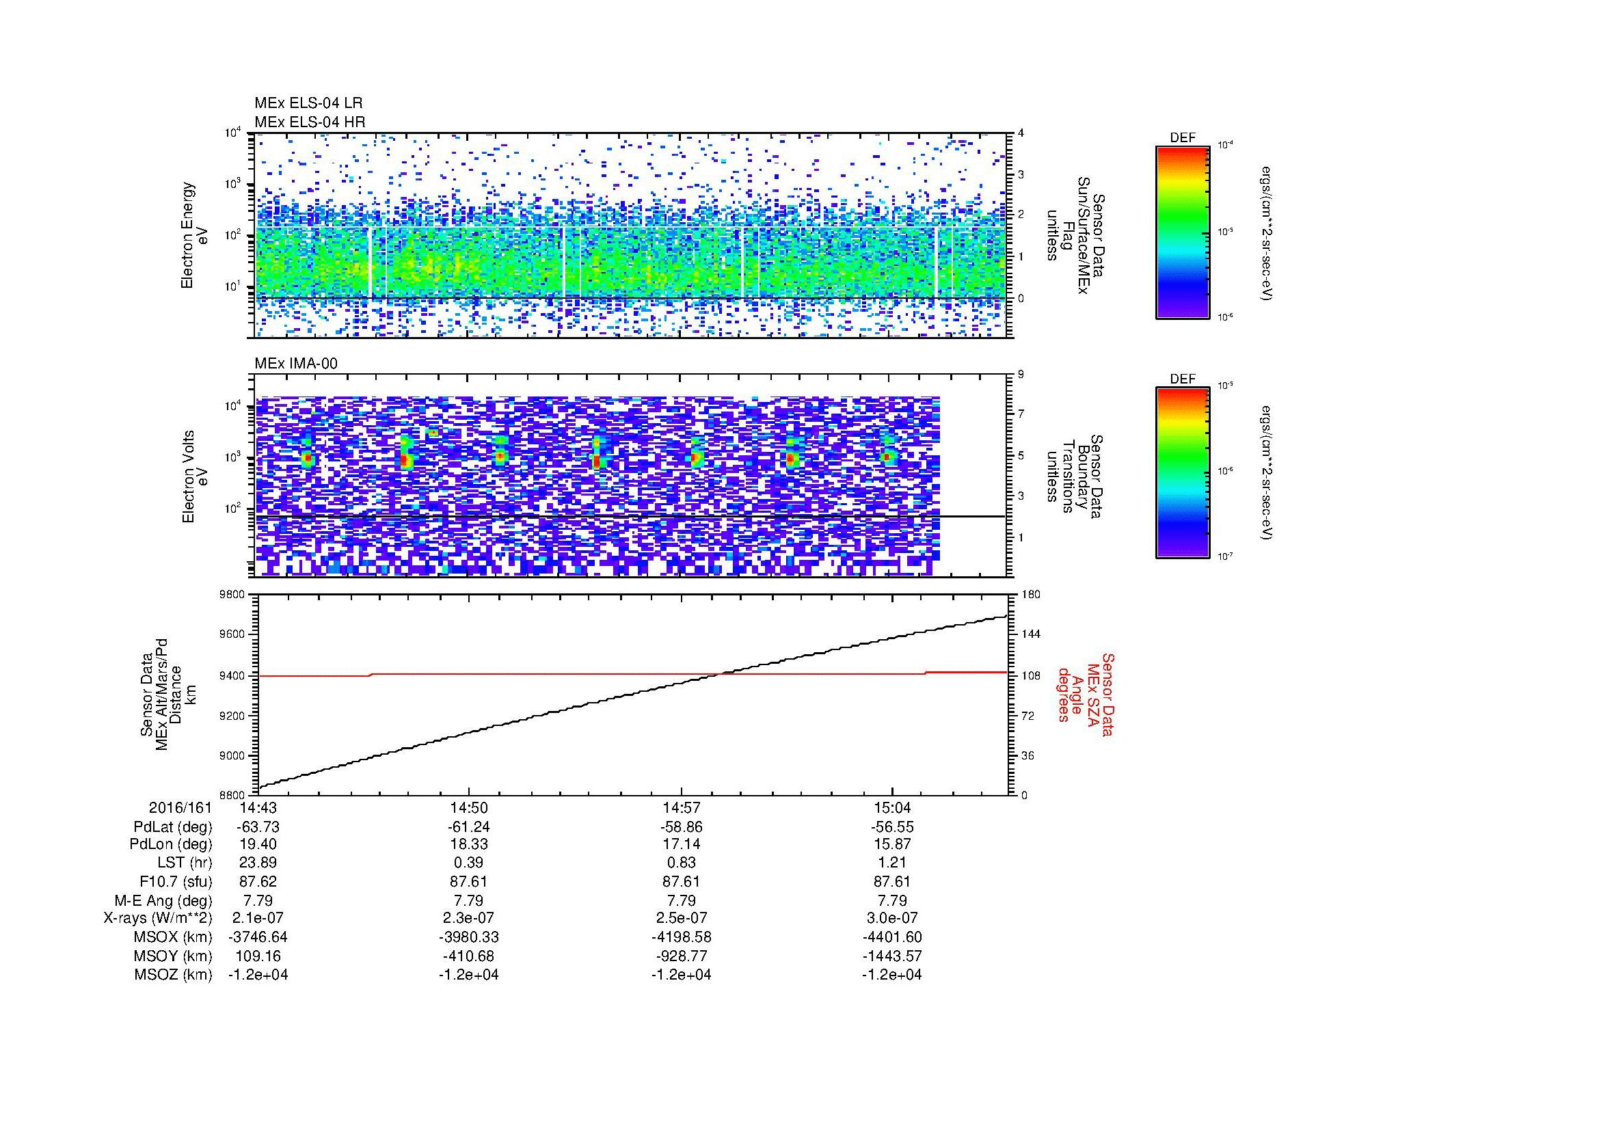Click the 9800 altitude axis tick
Screen dimensions: 1599x1130
pos(233,595)
